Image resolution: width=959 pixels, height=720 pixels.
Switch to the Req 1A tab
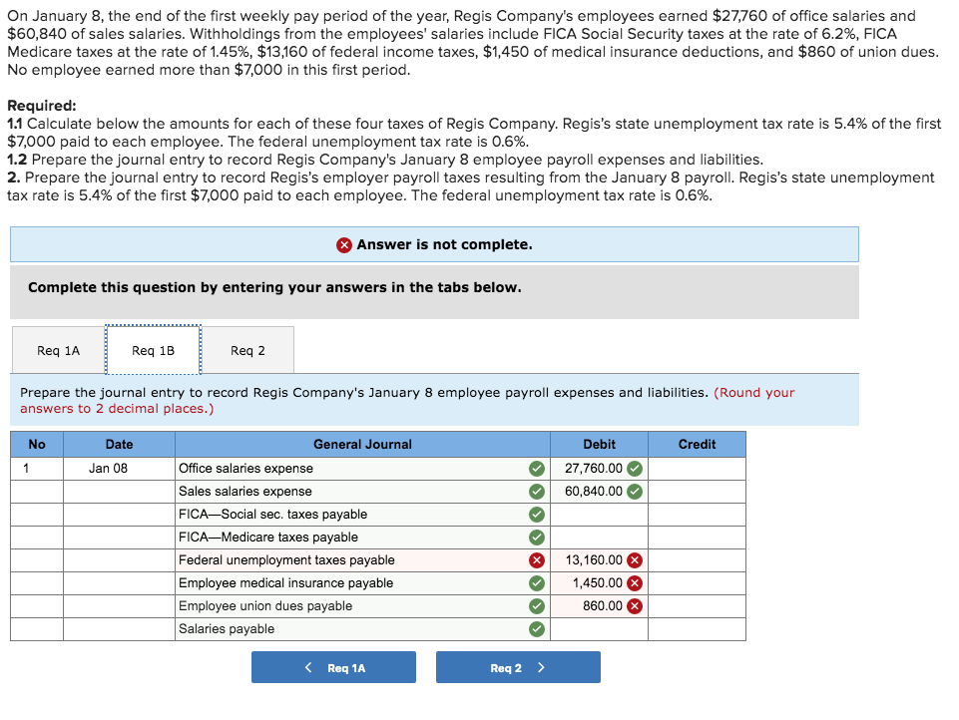pyautogui.click(x=56, y=350)
